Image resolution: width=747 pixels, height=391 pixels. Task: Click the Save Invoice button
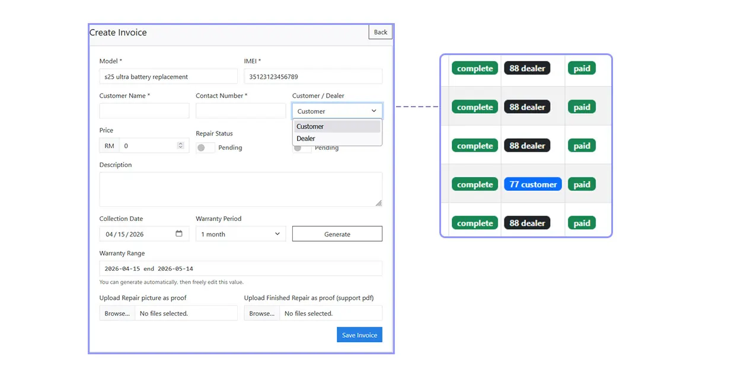(x=359, y=335)
